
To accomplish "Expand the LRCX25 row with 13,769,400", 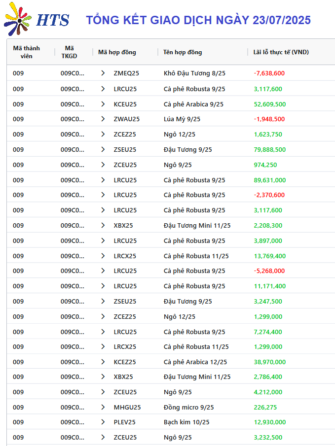I will pyautogui.click(x=103, y=256).
